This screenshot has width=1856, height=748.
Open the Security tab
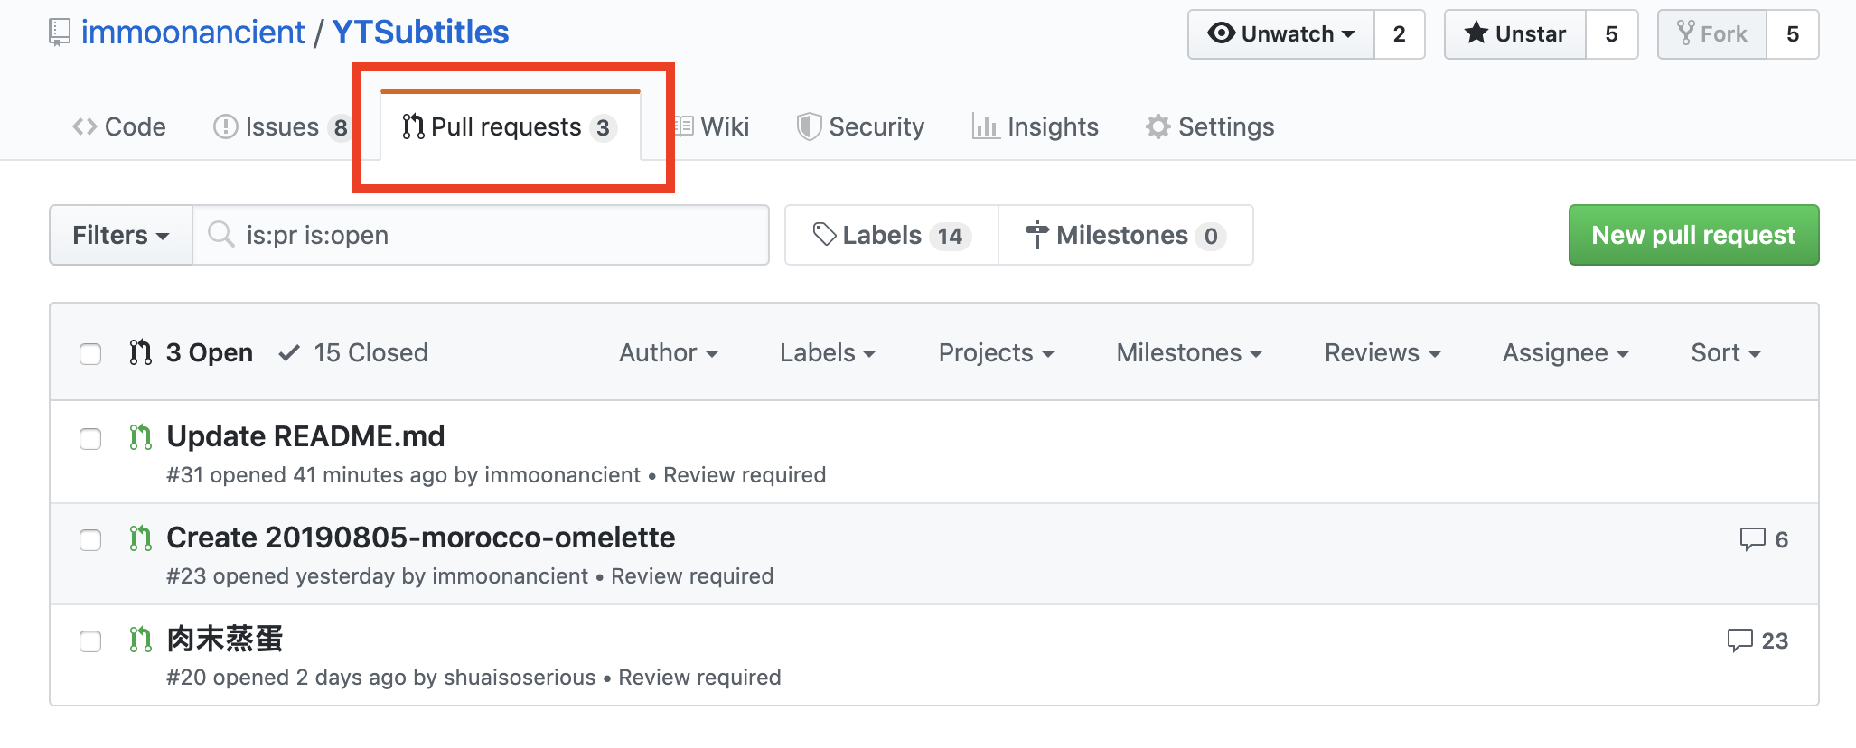click(x=860, y=126)
